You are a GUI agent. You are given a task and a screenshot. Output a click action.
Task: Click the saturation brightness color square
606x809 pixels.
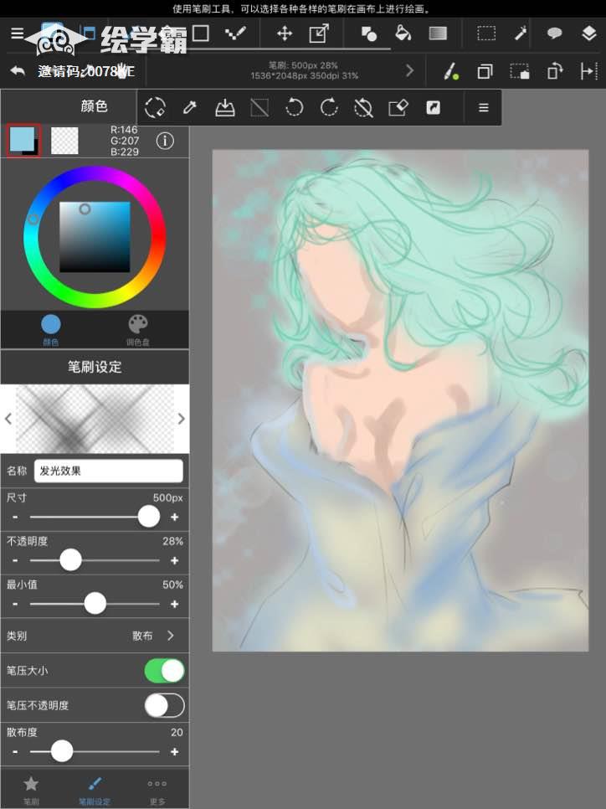pyautogui.click(x=95, y=237)
